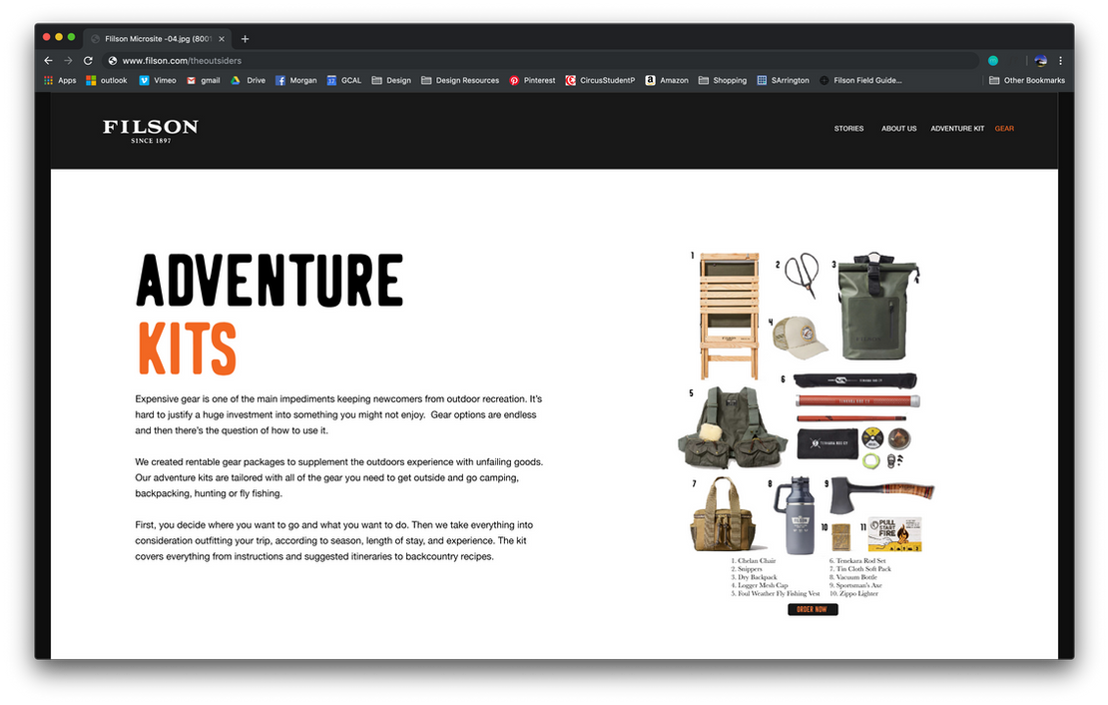Viewport: 1108px width, 705px height.
Task: Open a new tab with plus icon
Action: (x=246, y=39)
